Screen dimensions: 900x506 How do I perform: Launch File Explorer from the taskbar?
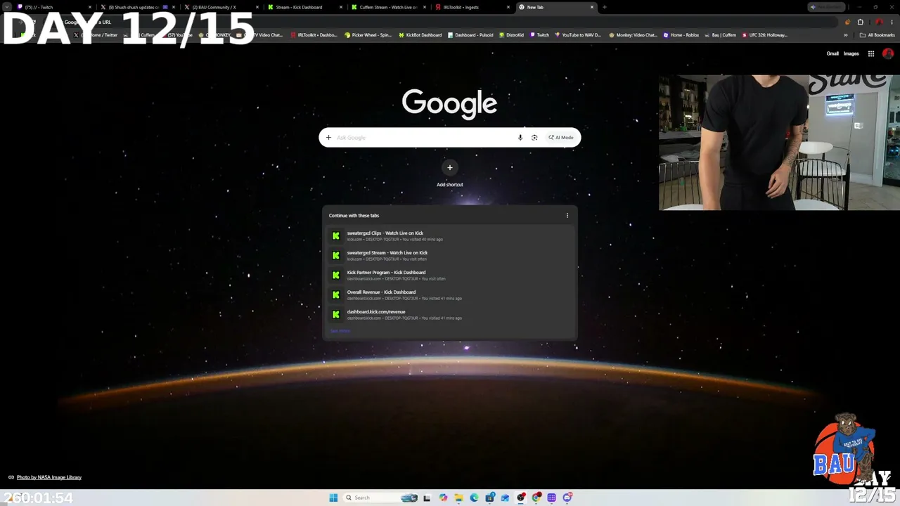click(458, 498)
